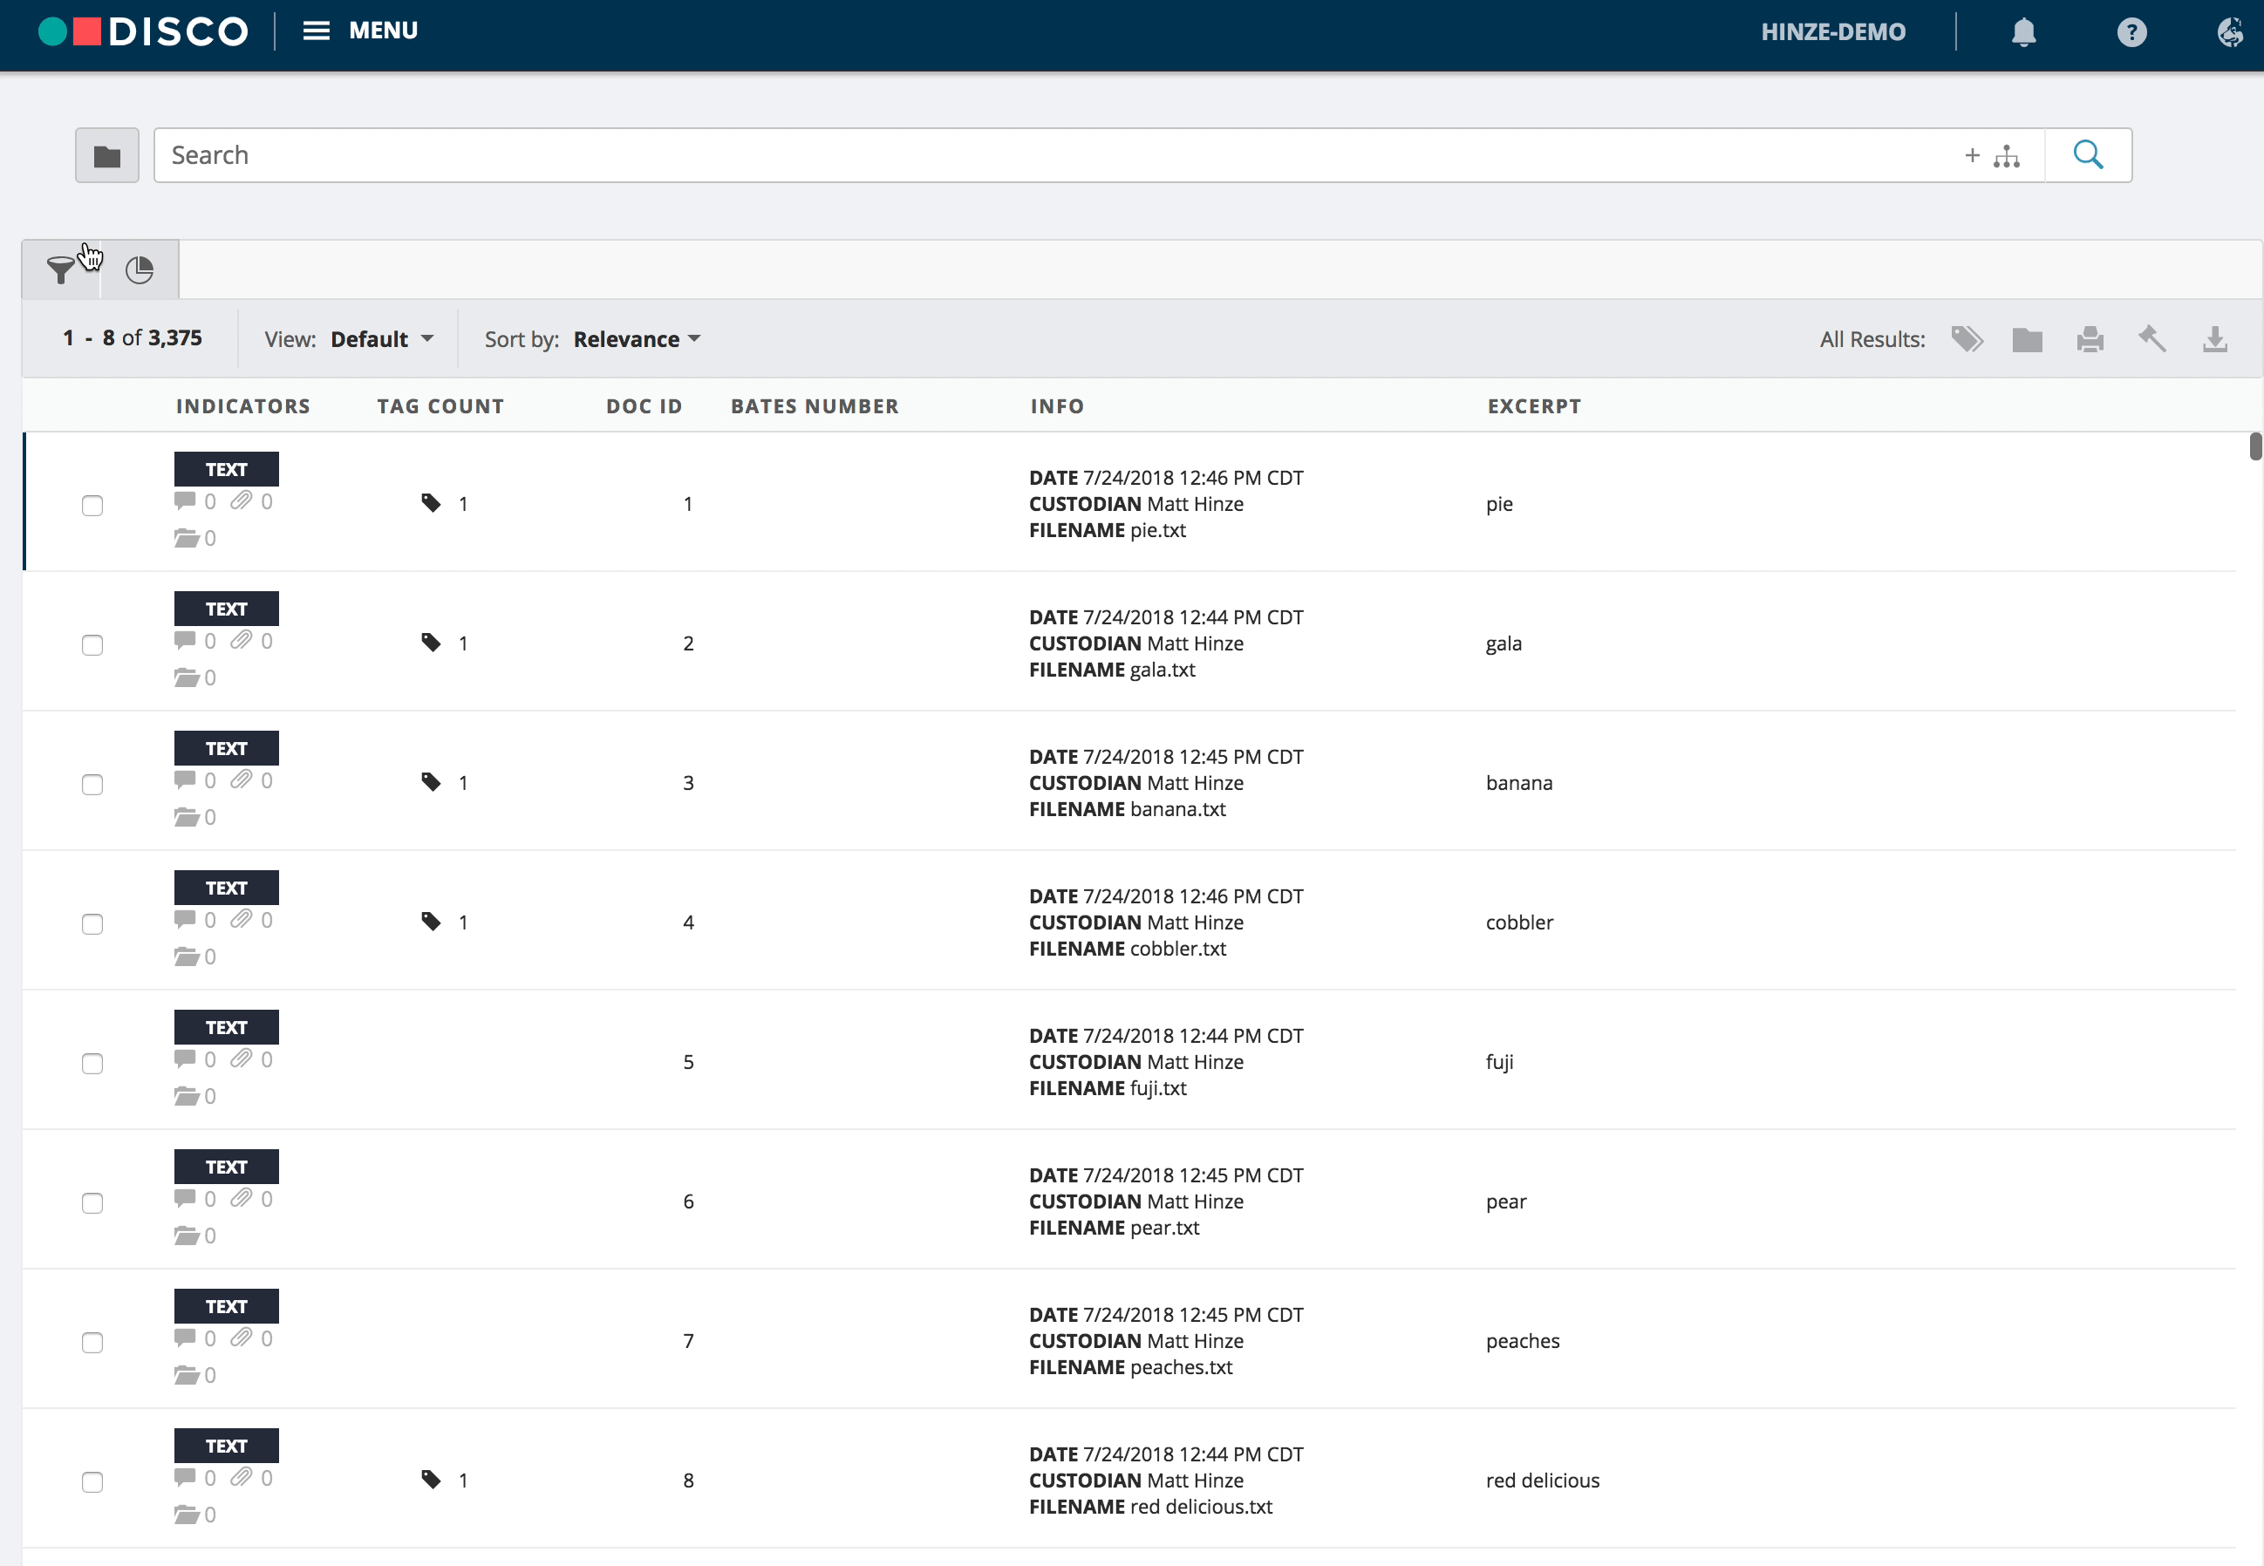Open the hamburger MENU
This screenshot has width=2264, height=1566.
[360, 31]
